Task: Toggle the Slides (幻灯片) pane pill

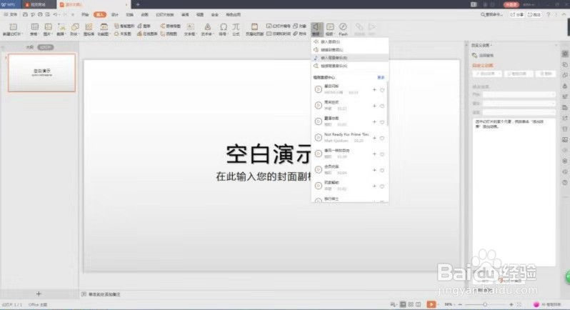Action: [x=46, y=47]
